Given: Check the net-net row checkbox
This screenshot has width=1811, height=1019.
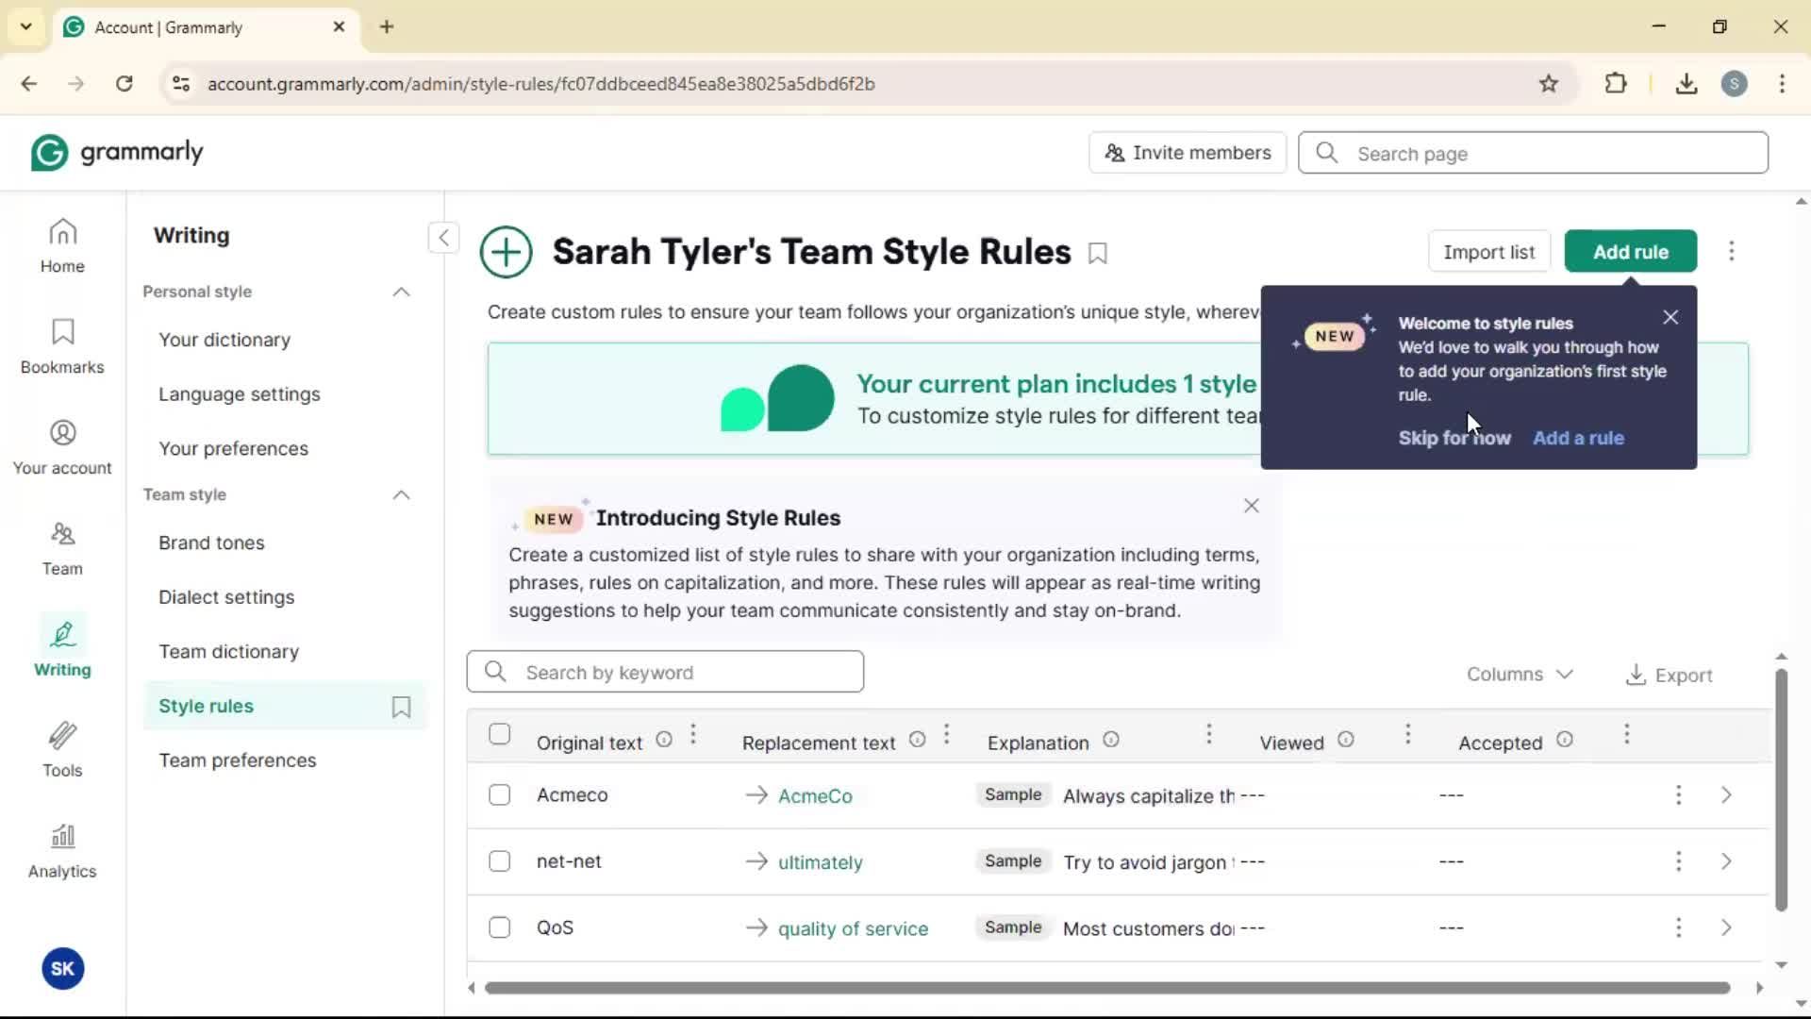Looking at the screenshot, I should (500, 861).
